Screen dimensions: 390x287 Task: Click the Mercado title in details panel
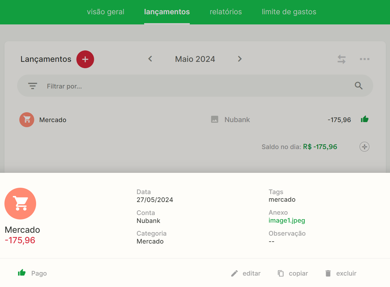coord(22,230)
